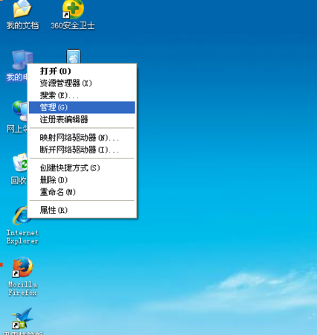Click the Internet Explorer label text

coord(22,237)
